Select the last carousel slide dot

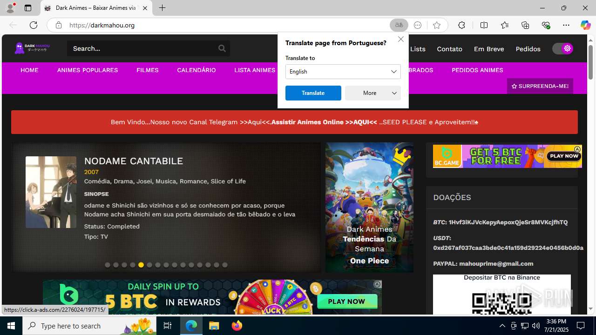pyautogui.click(x=225, y=265)
